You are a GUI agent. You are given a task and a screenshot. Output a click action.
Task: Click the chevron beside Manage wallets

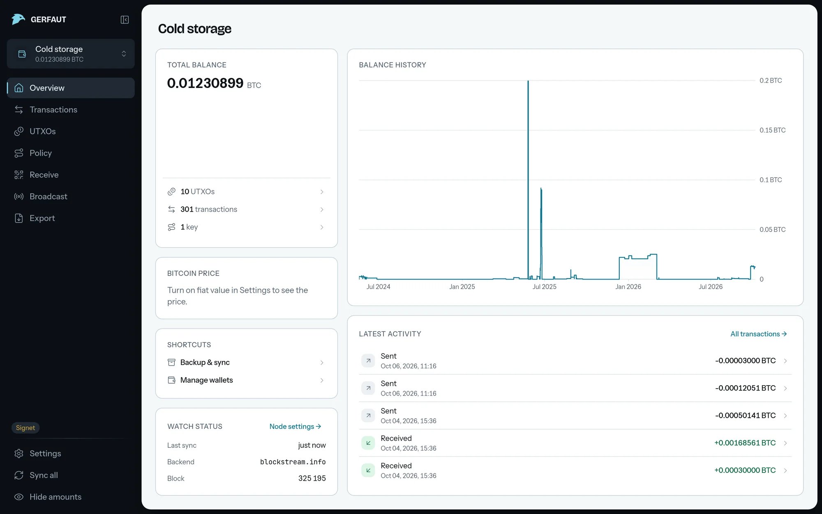pos(322,380)
